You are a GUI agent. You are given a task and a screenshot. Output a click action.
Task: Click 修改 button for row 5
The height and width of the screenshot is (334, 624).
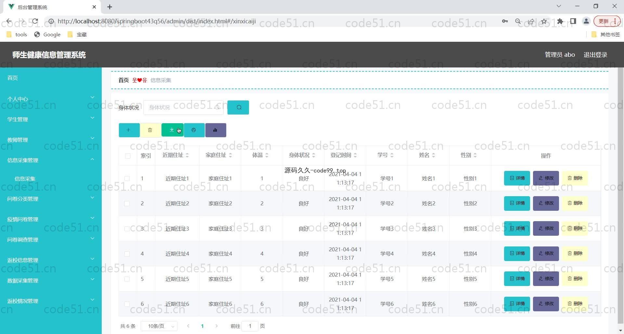(x=546, y=279)
